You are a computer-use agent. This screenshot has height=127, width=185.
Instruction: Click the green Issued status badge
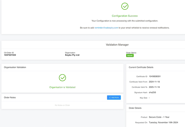tap(130, 55)
